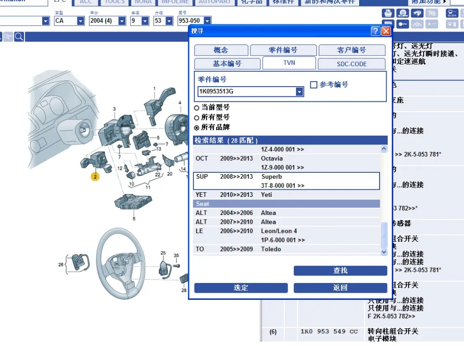Switch to the 概念 search tab
Image resolution: width=464 pixels, height=346 pixels.
click(x=221, y=50)
